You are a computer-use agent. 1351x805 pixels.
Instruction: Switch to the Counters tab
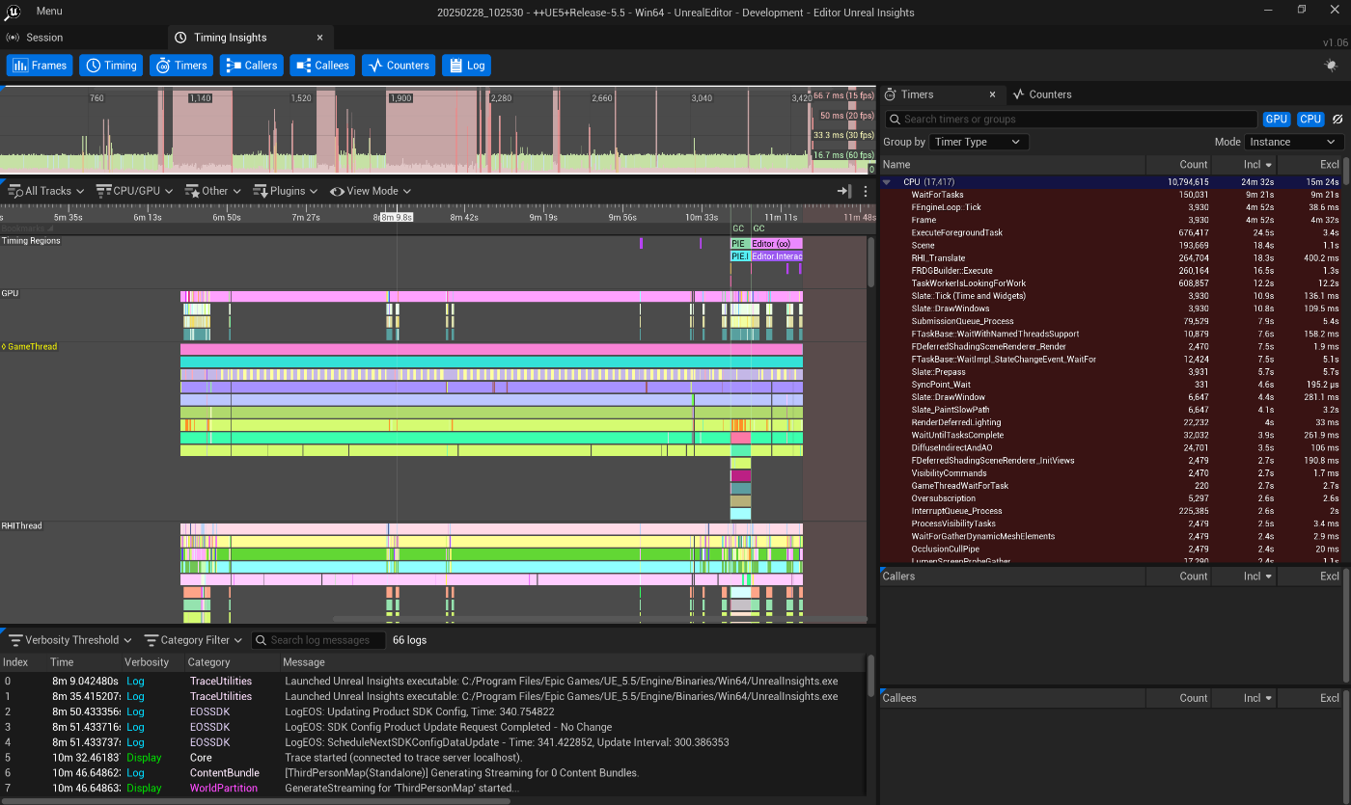1042,94
